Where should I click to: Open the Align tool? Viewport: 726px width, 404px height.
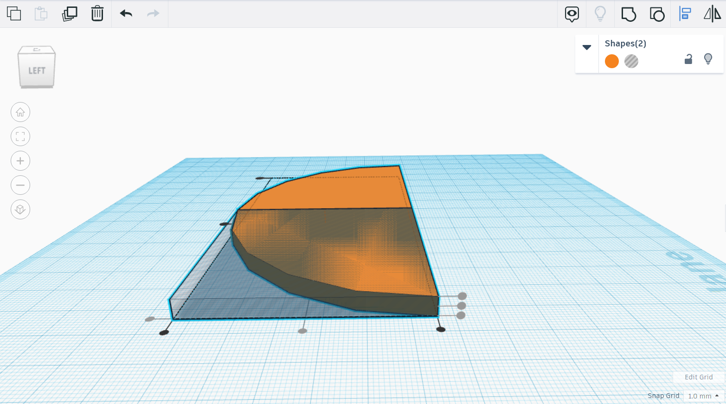coord(685,14)
